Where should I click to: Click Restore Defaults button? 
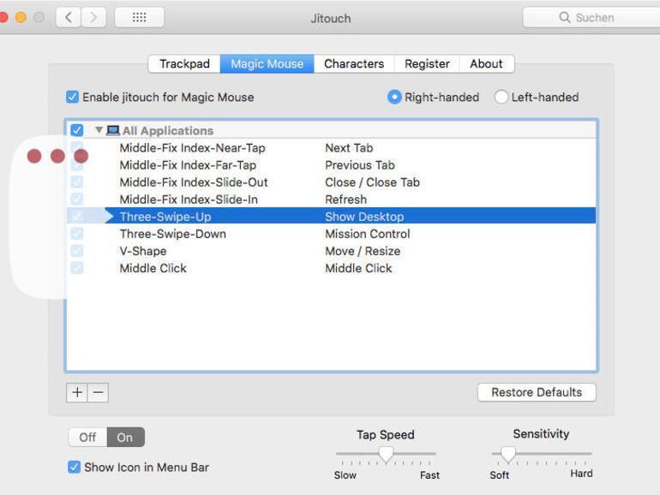pyautogui.click(x=537, y=392)
